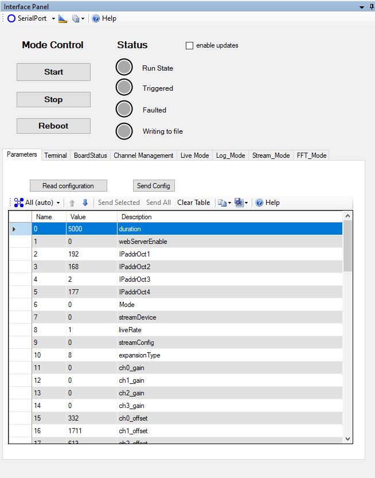The image size is (375, 478).
Task: Open the 'All (auto)' dropdown
Action: (37, 203)
